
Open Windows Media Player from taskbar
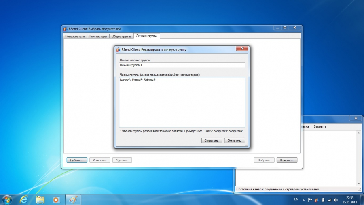(x=56, y=200)
